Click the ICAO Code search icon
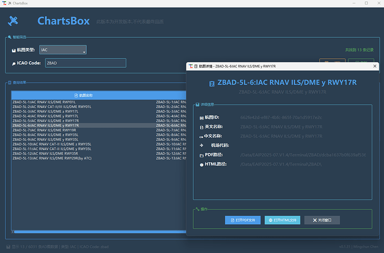This screenshot has height=253, width=384. 13,63
